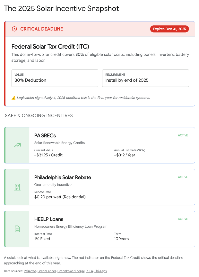Select the 30% Deduction value box

coord(55,78)
